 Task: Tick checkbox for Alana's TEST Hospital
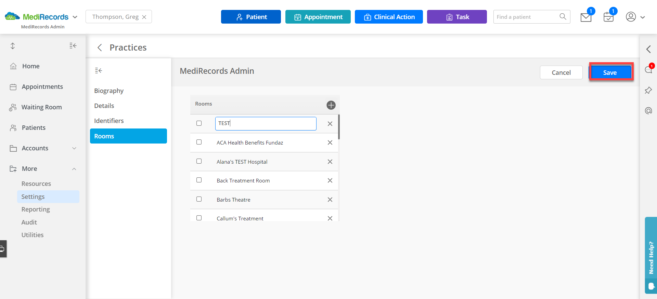[199, 161]
